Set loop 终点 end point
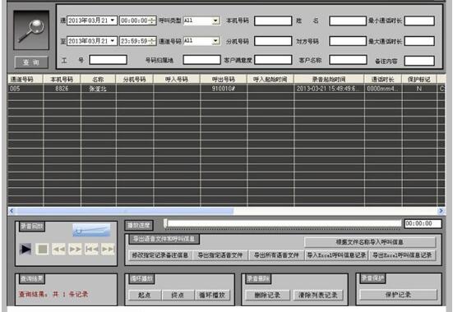The width and height of the screenshot is (453, 312). (178, 295)
